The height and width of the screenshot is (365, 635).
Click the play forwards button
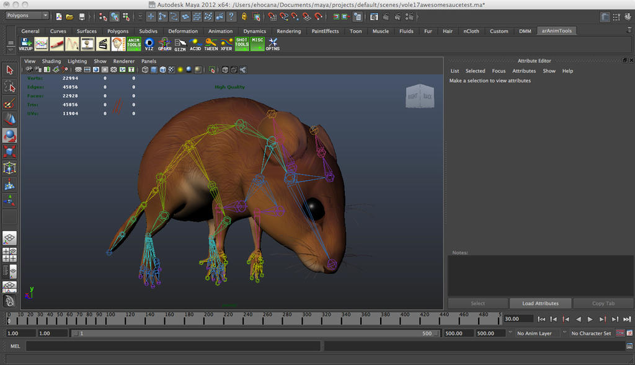[590, 319]
